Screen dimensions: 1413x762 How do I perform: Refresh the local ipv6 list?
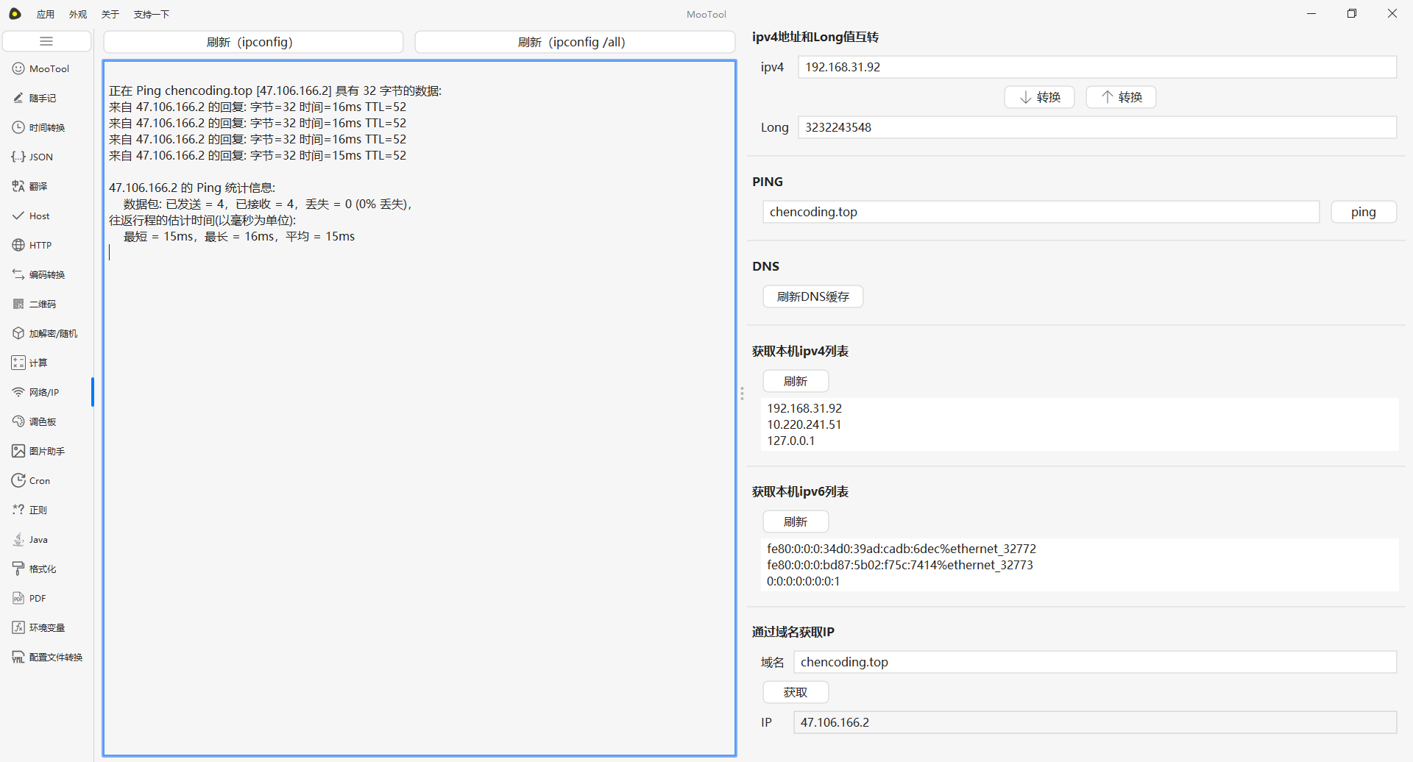tap(795, 521)
